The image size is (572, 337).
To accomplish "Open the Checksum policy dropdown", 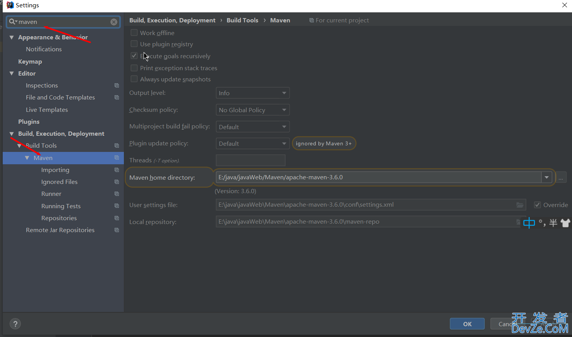I will tap(252, 110).
